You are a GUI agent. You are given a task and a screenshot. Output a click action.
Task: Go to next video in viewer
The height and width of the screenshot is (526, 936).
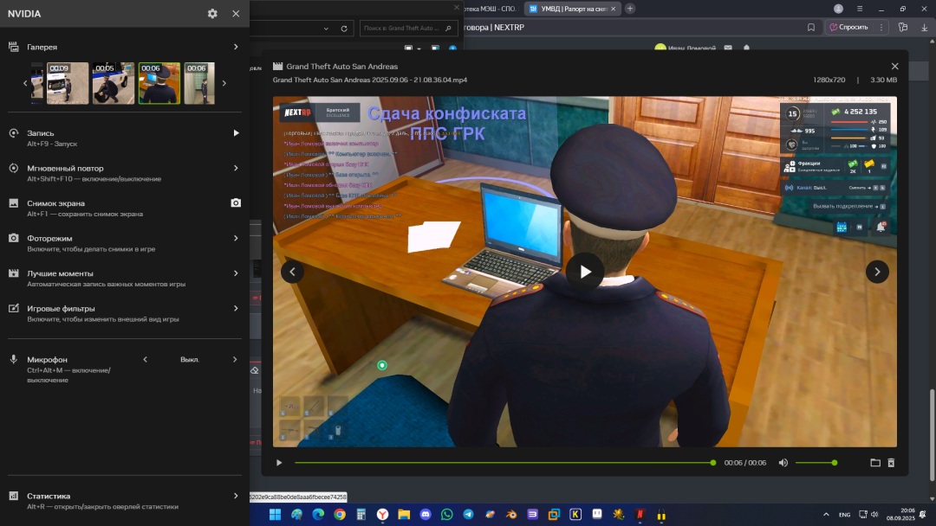click(x=877, y=272)
